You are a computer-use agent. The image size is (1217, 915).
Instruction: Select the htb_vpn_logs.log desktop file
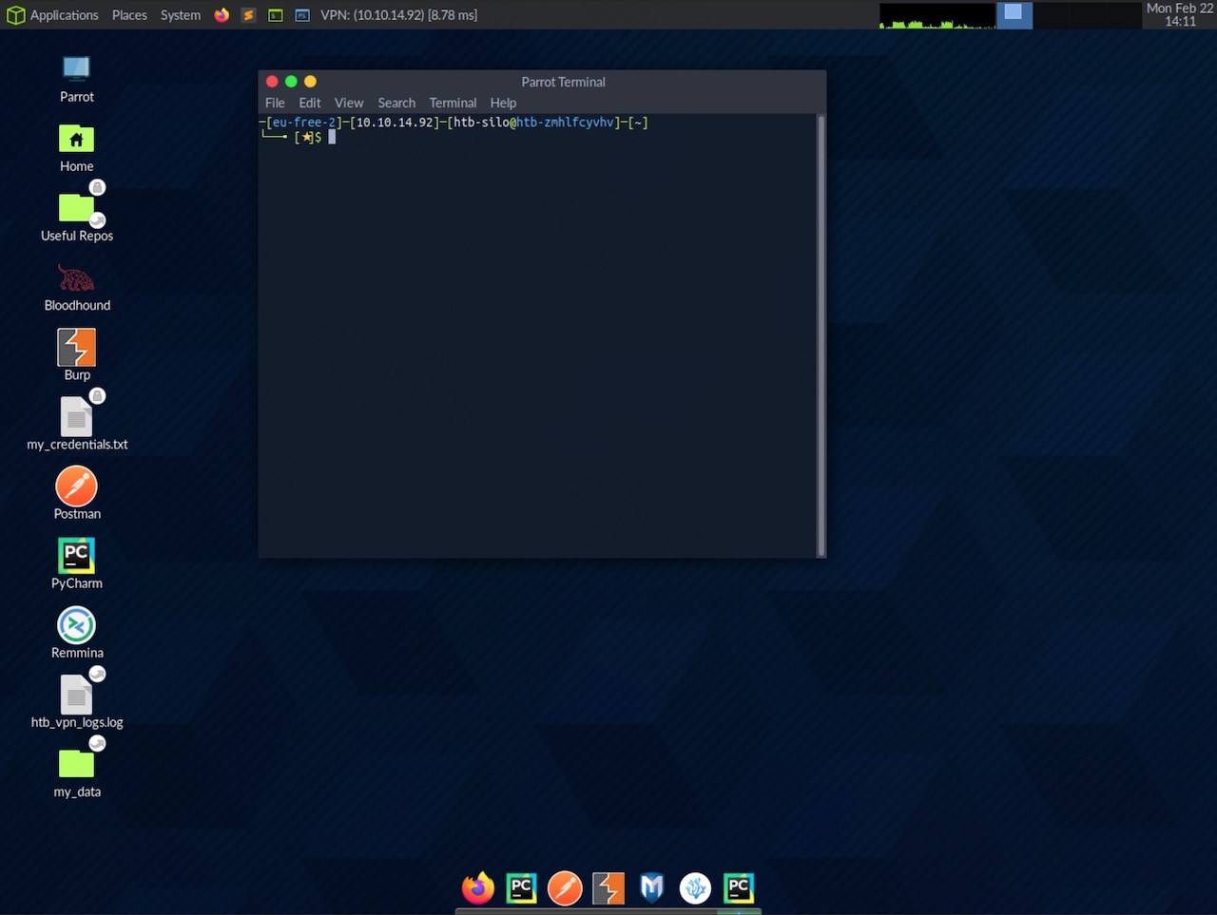pos(77,696)
